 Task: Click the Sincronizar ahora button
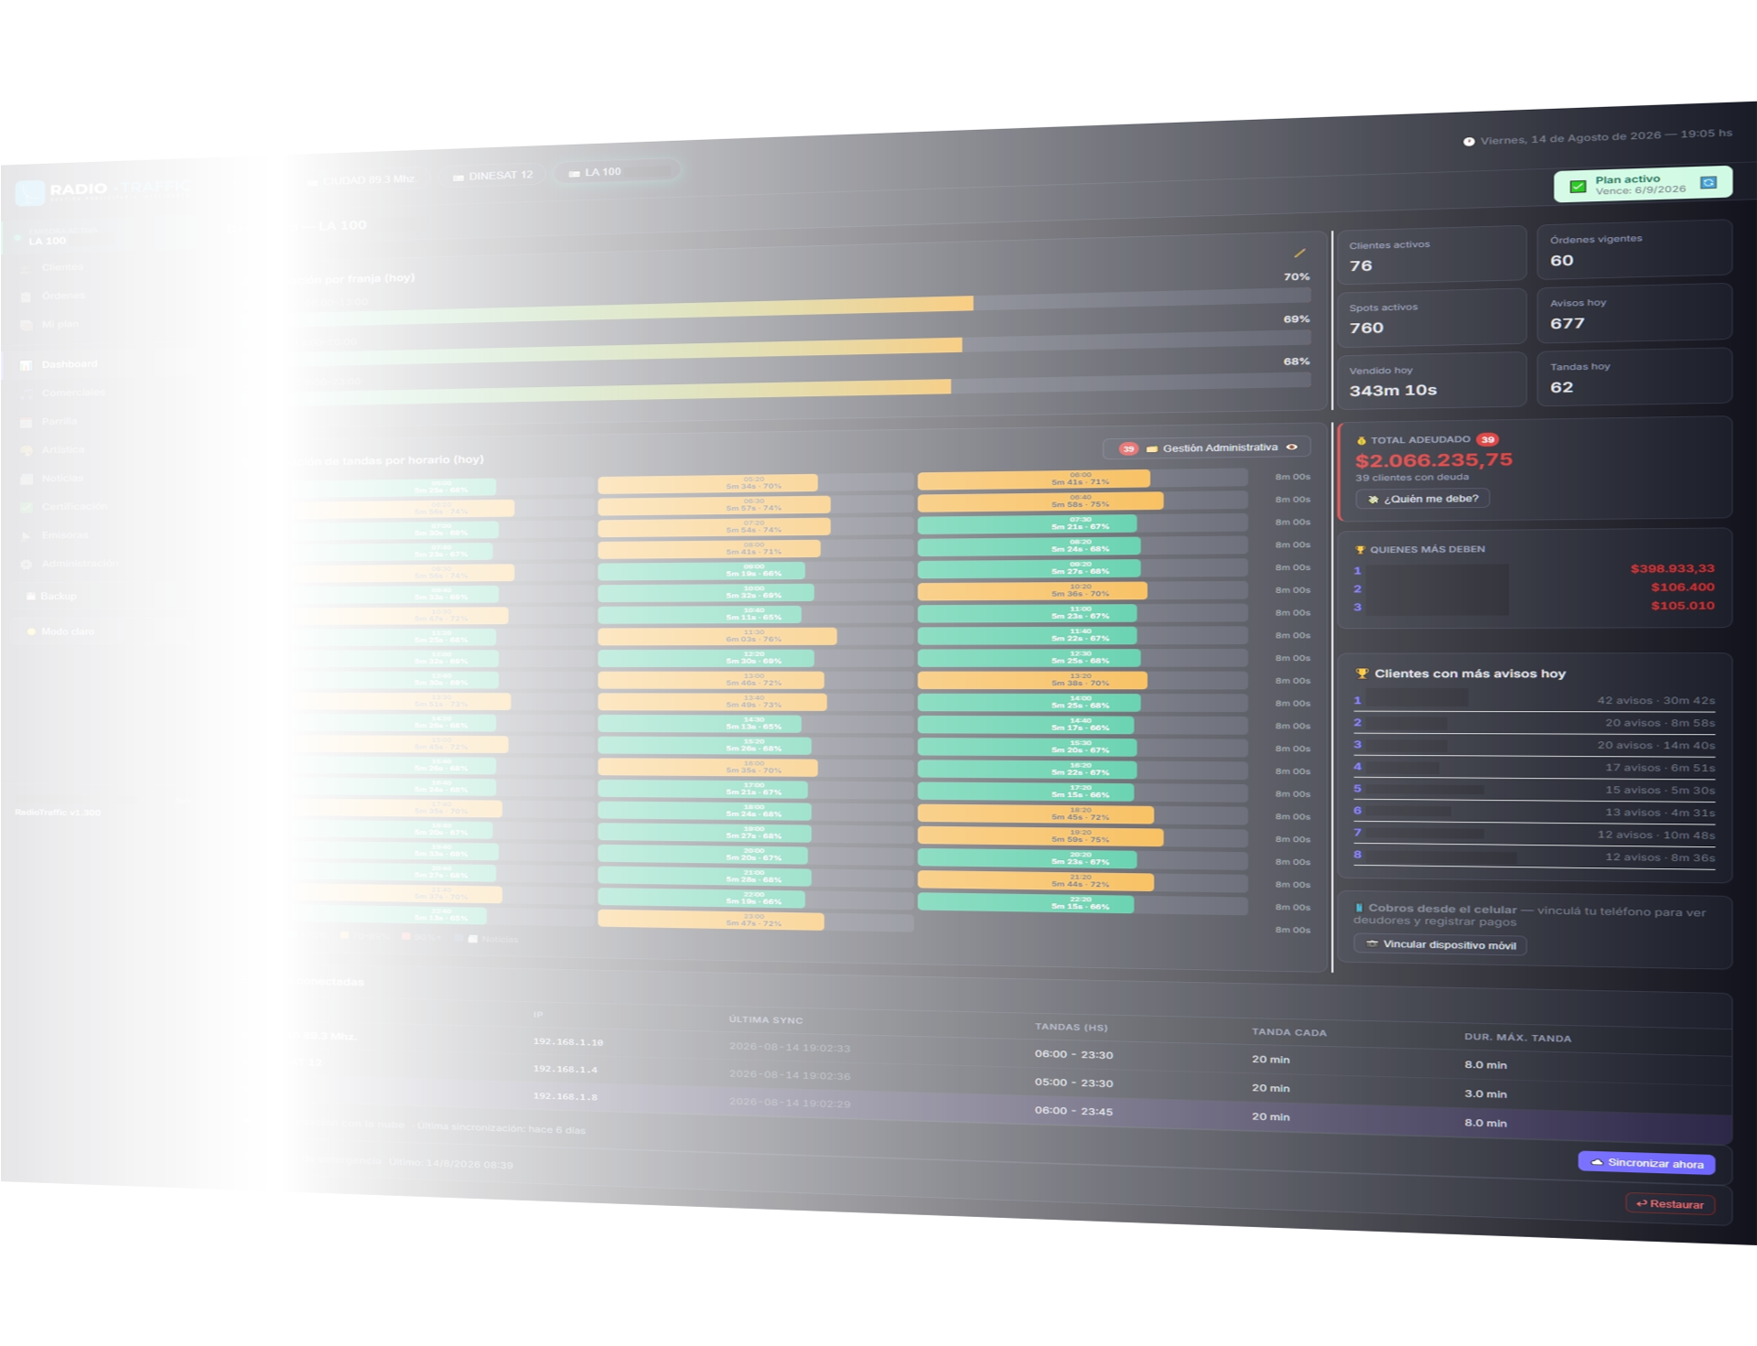click(x=1646, y=1163)
